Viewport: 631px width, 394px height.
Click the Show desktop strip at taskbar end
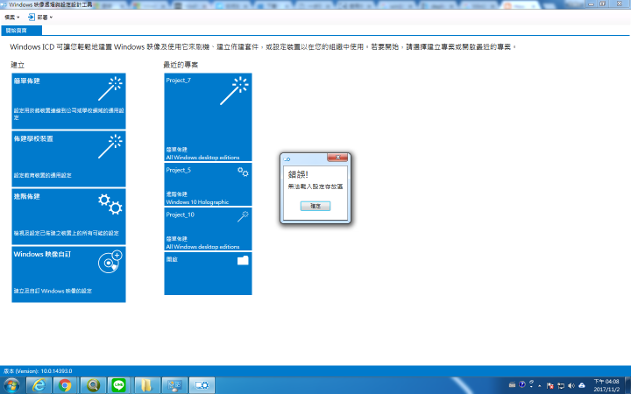point(627,385)
